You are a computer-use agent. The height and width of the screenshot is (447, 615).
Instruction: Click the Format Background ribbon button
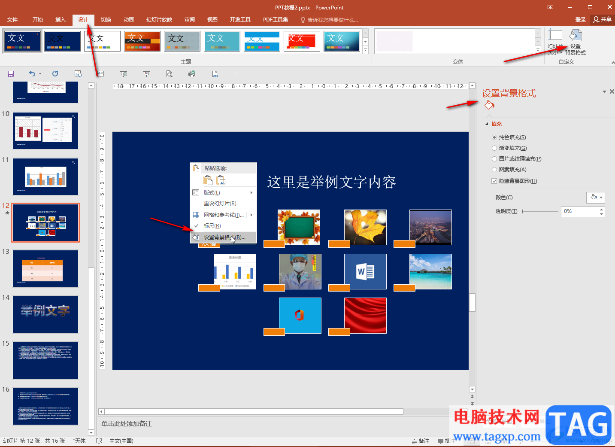575,43
